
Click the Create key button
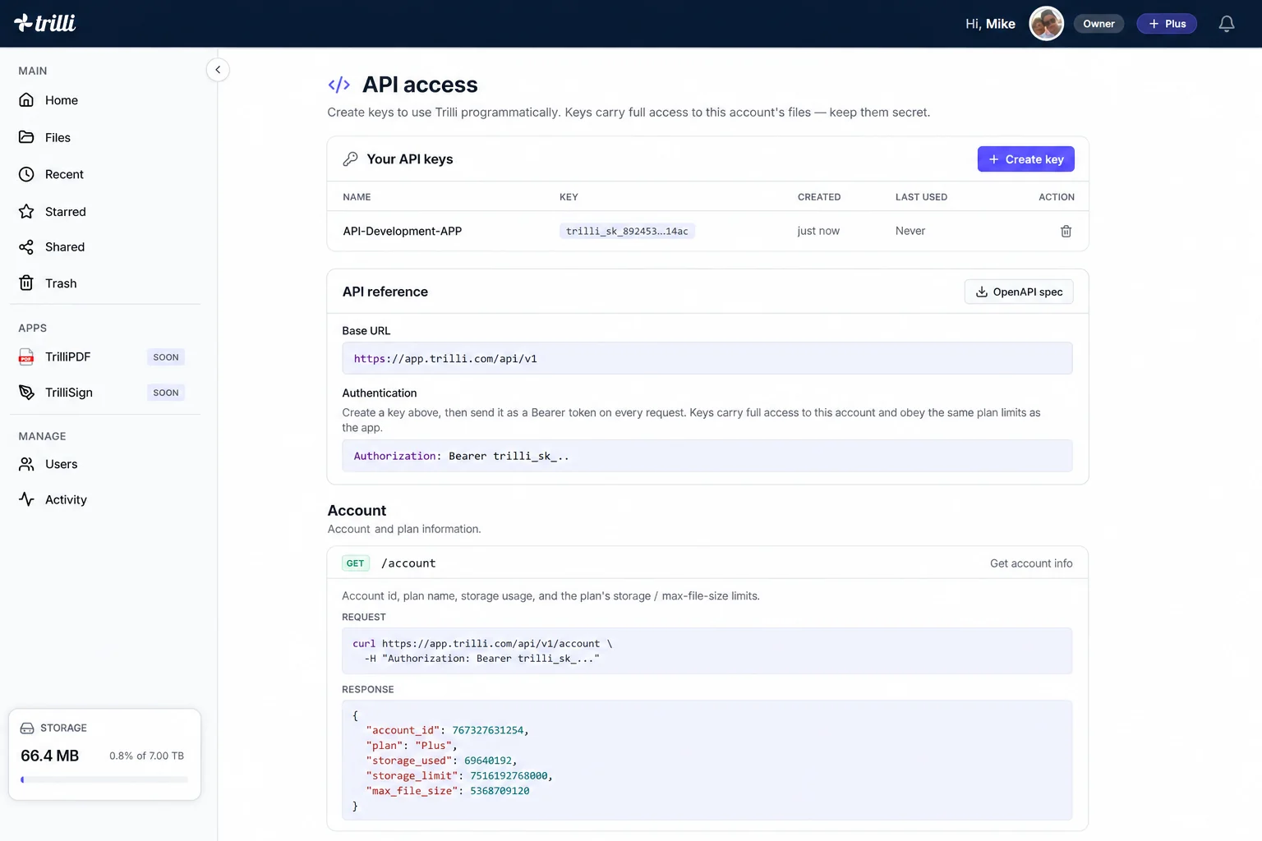click(x=1025, y=159)
